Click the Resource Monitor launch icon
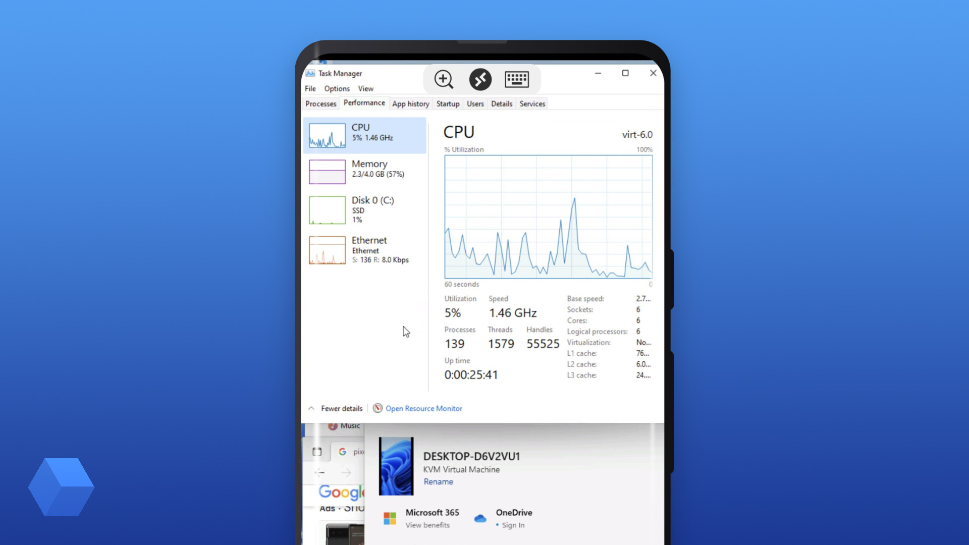 pyautogui.click(x=378, y=408)
